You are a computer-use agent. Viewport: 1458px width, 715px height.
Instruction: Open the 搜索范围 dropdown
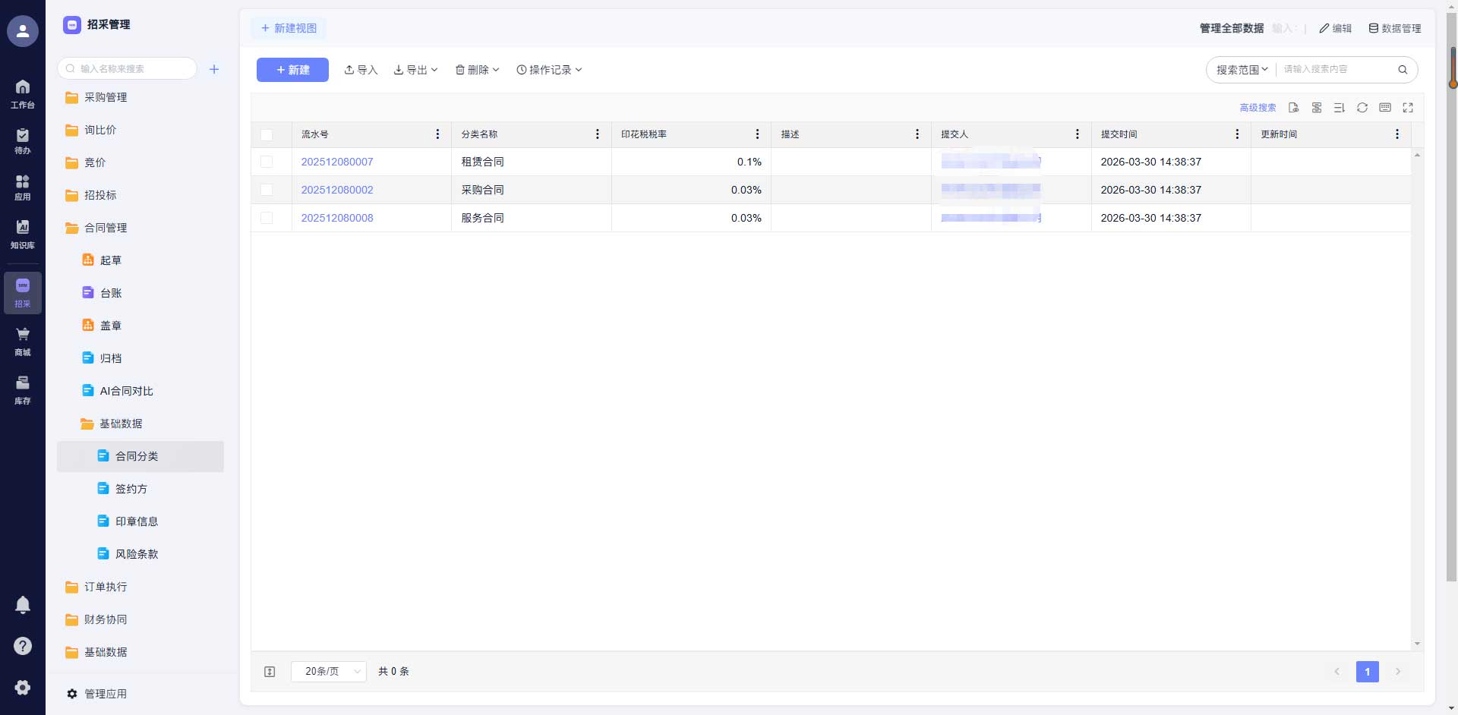[1242, 70]
